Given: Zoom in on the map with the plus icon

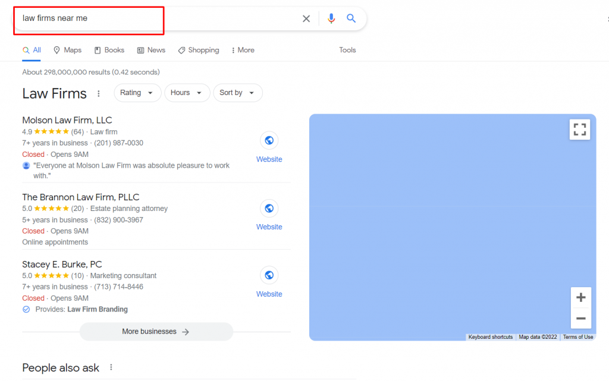Looking at the screenshot, I should [580, 297].
